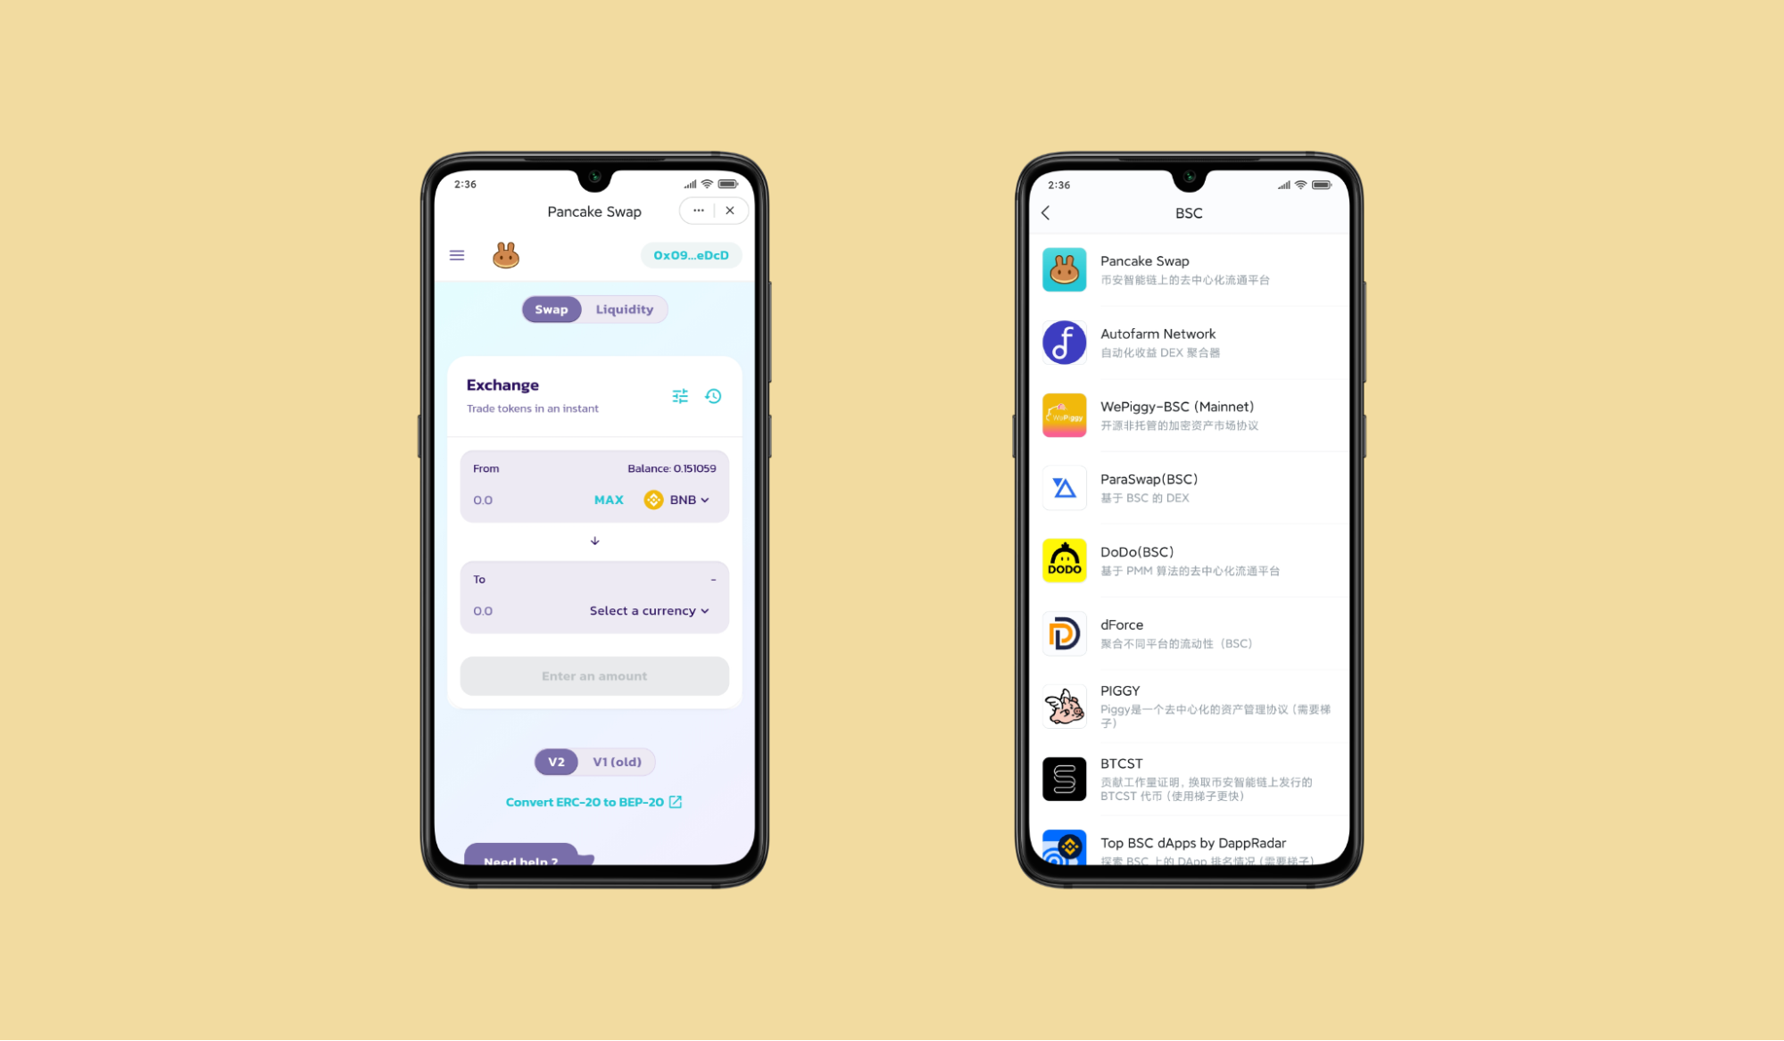
Task: Click the Autofarm Network icon
Action: click(x=1064, y=342)
